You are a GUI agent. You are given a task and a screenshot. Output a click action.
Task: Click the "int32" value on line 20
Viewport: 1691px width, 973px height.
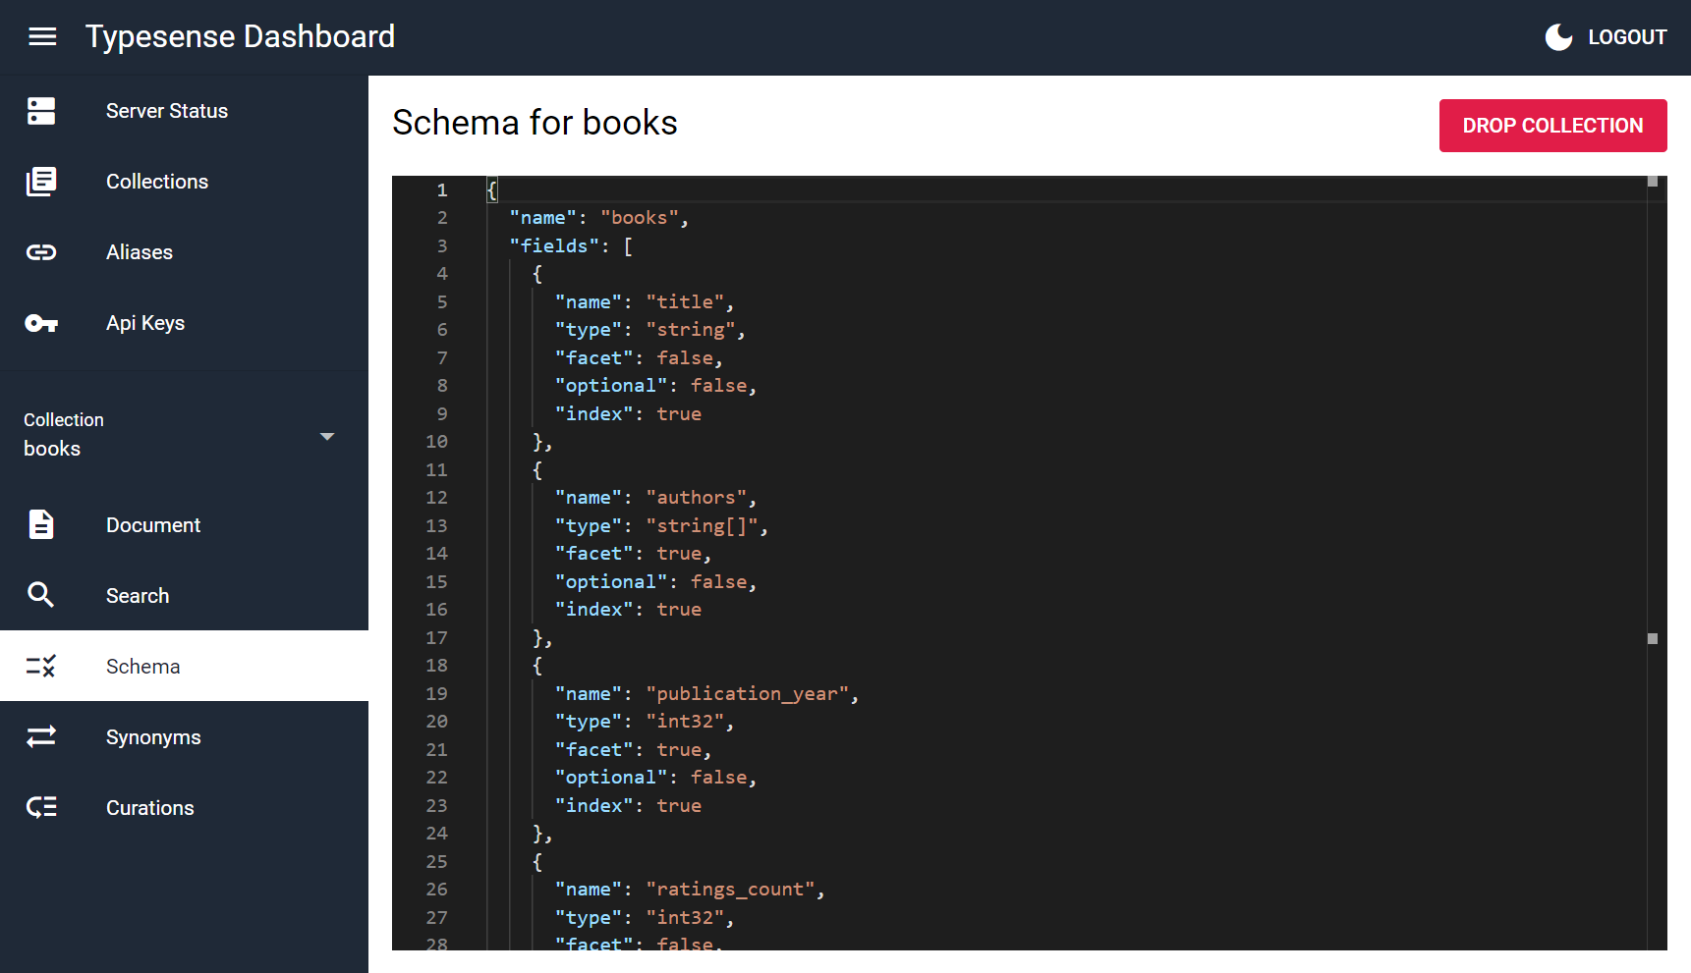click(x=684, y=722)
